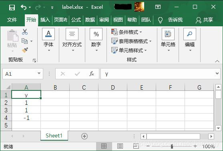223x151 pixels.
Task: Cut the selection with the scissors icon
Action: [x=25, y=32]
